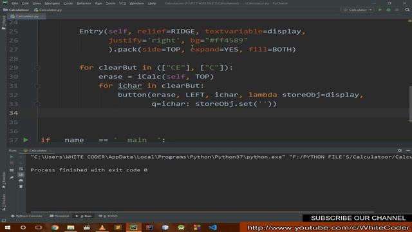The height and width of the screenshot is (232, 412).
Task: Click the editor vertical scrollbar
Action: pyautogui.click(x=410, y=104)
